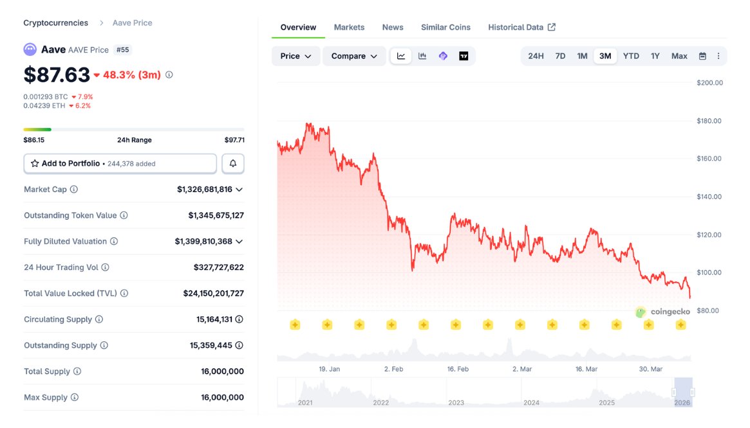Open the Price dropdown
Image resolution: width=750 pixels, height=428 pixels.
point(295,56)
